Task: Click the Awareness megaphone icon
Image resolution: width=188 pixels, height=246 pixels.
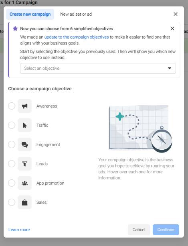Action: click(24, 106)
